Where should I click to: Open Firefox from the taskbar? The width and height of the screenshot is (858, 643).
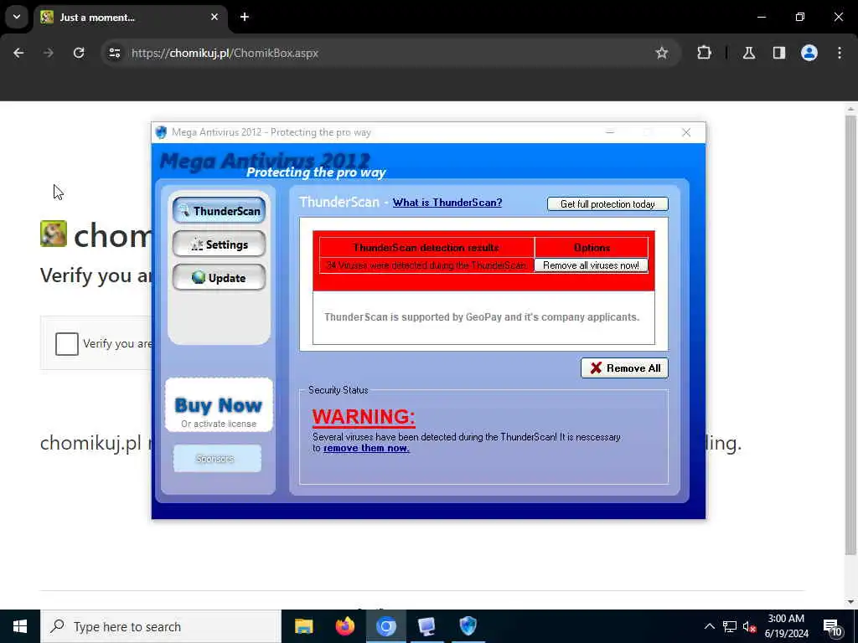tap(344, 626)
